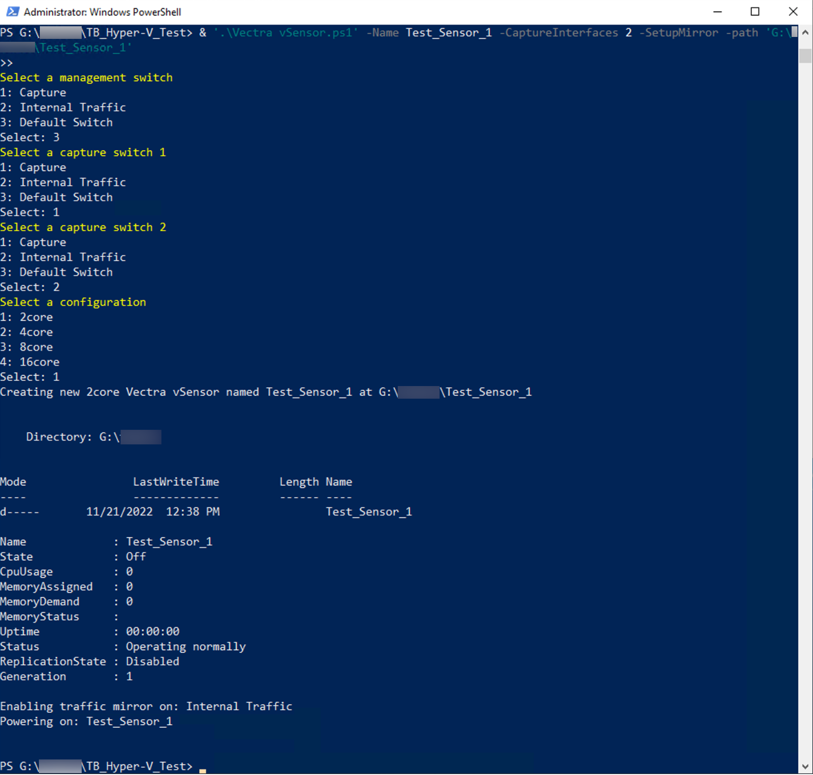
Task: Click the 'd-----' mode value
Action: 19,512
